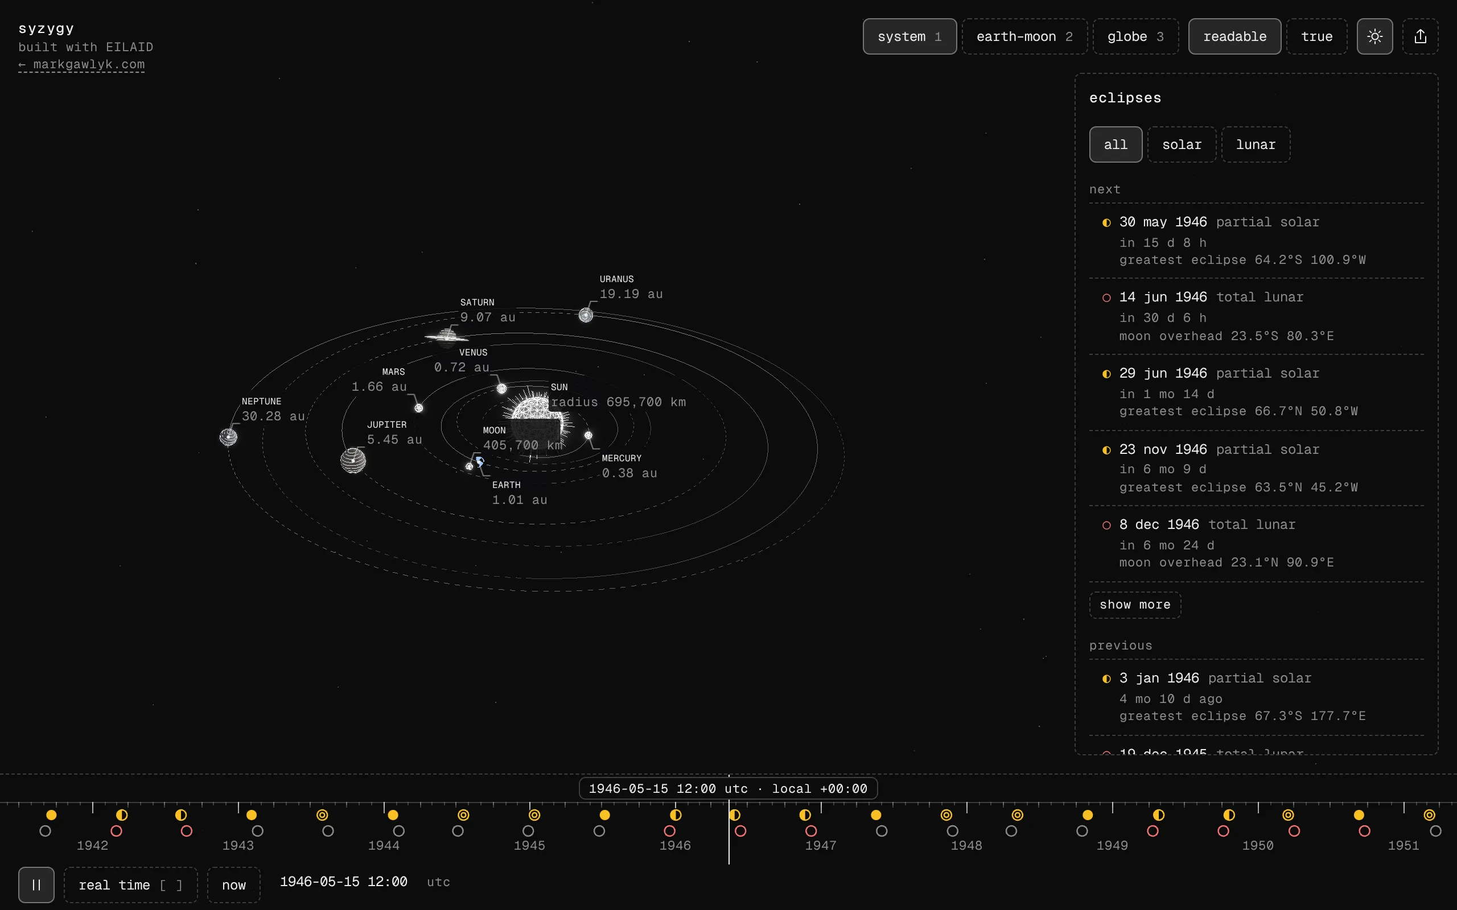
Task: Filter eclipses list to solar
Action: tap(1182, 144)
